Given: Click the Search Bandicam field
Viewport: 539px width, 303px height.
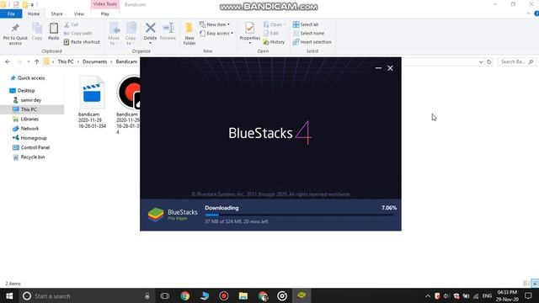Looking at the screenshot, I should 516,61.
